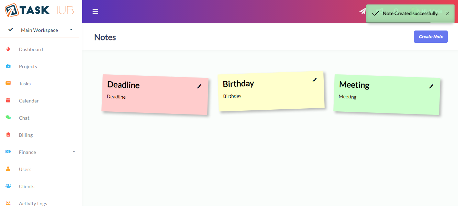Open the Users page
This screenshot has width=458, height=206.
(x=25, y=169)
